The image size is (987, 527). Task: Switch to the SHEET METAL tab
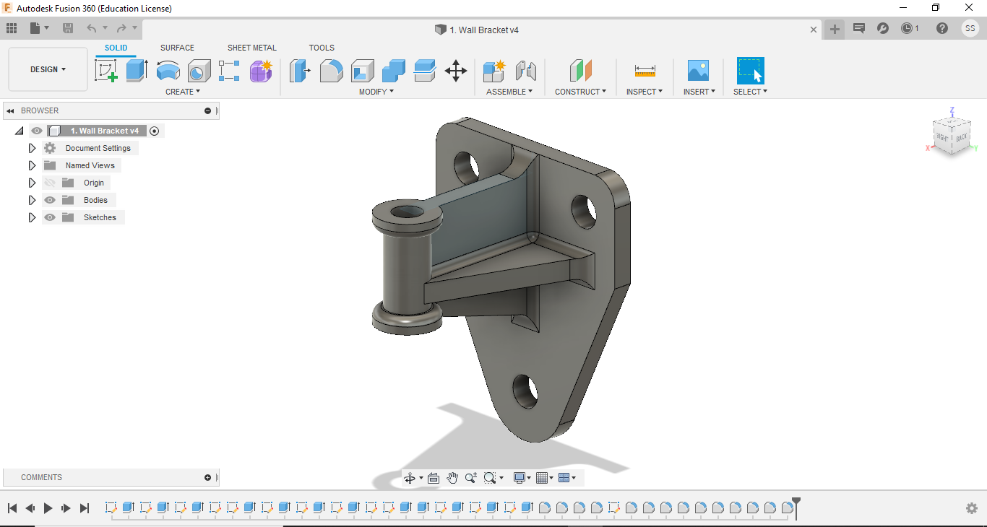252,48
